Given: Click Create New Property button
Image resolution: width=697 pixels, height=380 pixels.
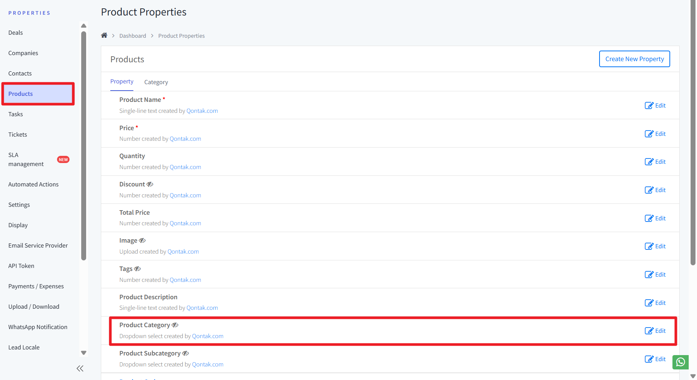Looking at the screenshot, I should pos(634,59).
